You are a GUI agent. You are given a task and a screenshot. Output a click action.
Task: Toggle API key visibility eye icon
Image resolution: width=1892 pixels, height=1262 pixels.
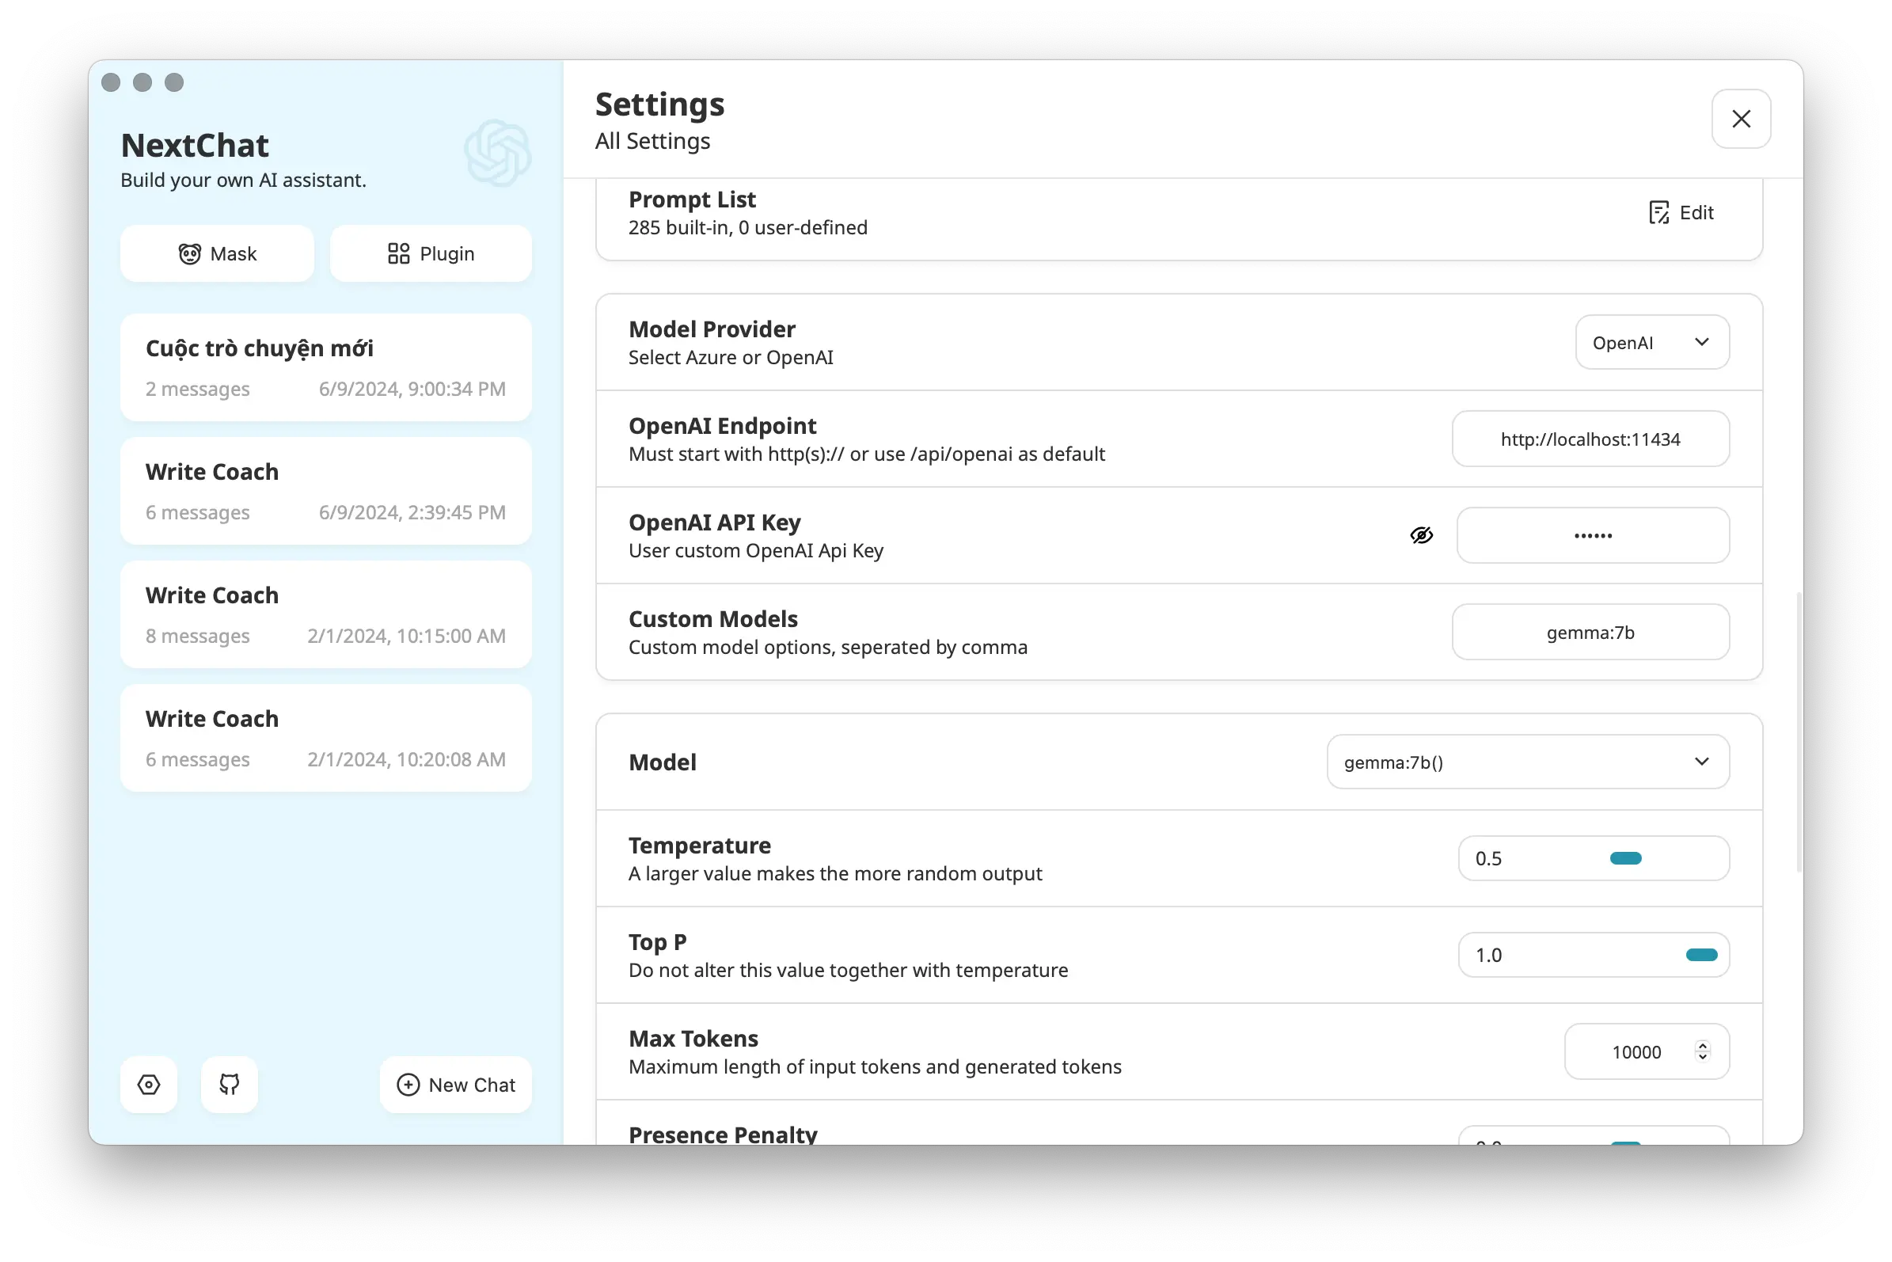pos(1421,535)
